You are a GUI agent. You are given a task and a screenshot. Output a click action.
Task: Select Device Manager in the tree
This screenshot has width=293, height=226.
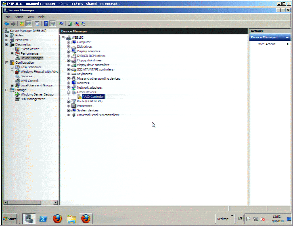(32, 58)
